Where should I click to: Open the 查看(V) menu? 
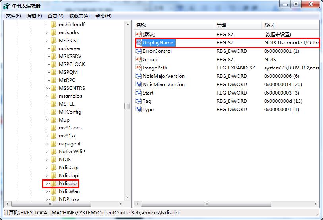[55, 16]
